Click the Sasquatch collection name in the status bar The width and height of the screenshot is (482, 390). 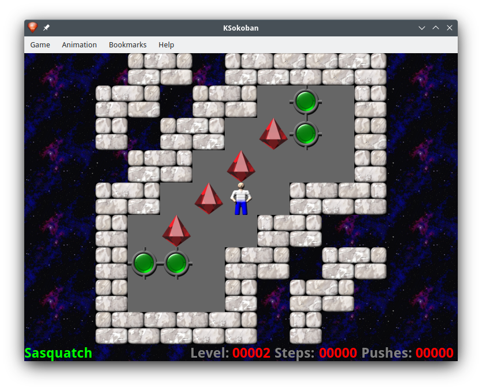tap(58, 353)
